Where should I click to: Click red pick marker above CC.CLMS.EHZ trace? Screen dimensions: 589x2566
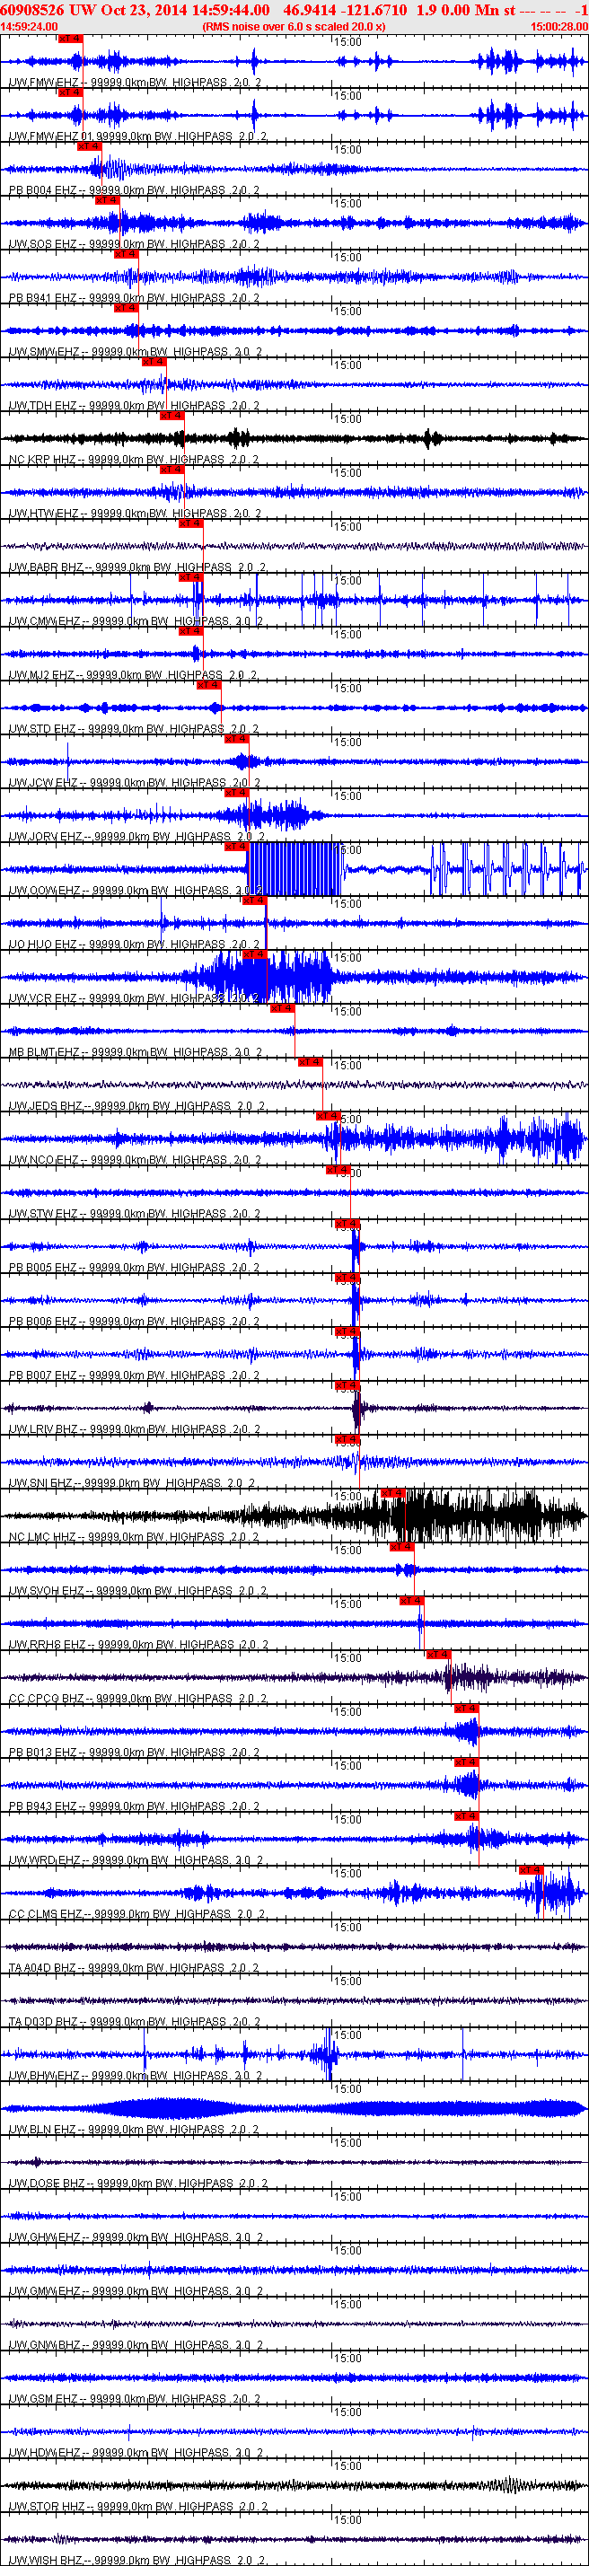point(532,1869)
